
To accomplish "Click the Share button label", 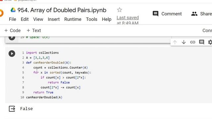I will 206,14.
